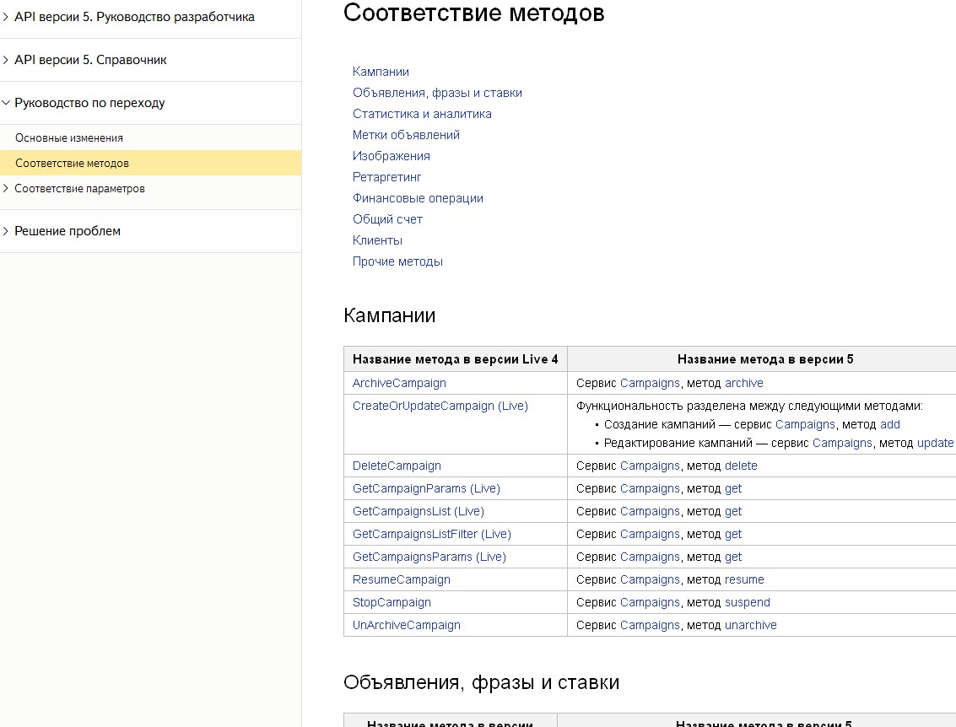956x727 pixels.
Task: Follow the 'suspend' method link
Action: pos(747,602)
